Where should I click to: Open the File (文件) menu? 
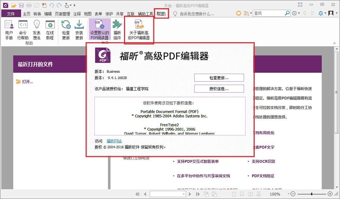(x=11, y=14)
